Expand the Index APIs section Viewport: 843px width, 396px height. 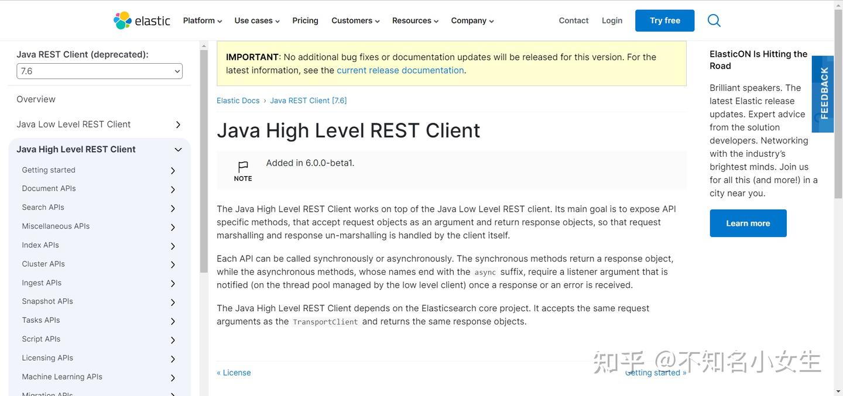point(173,245)
